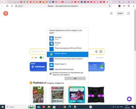The image size is (136, 109).
Task: Open the volume speaker tray icon
Action: 116,107
